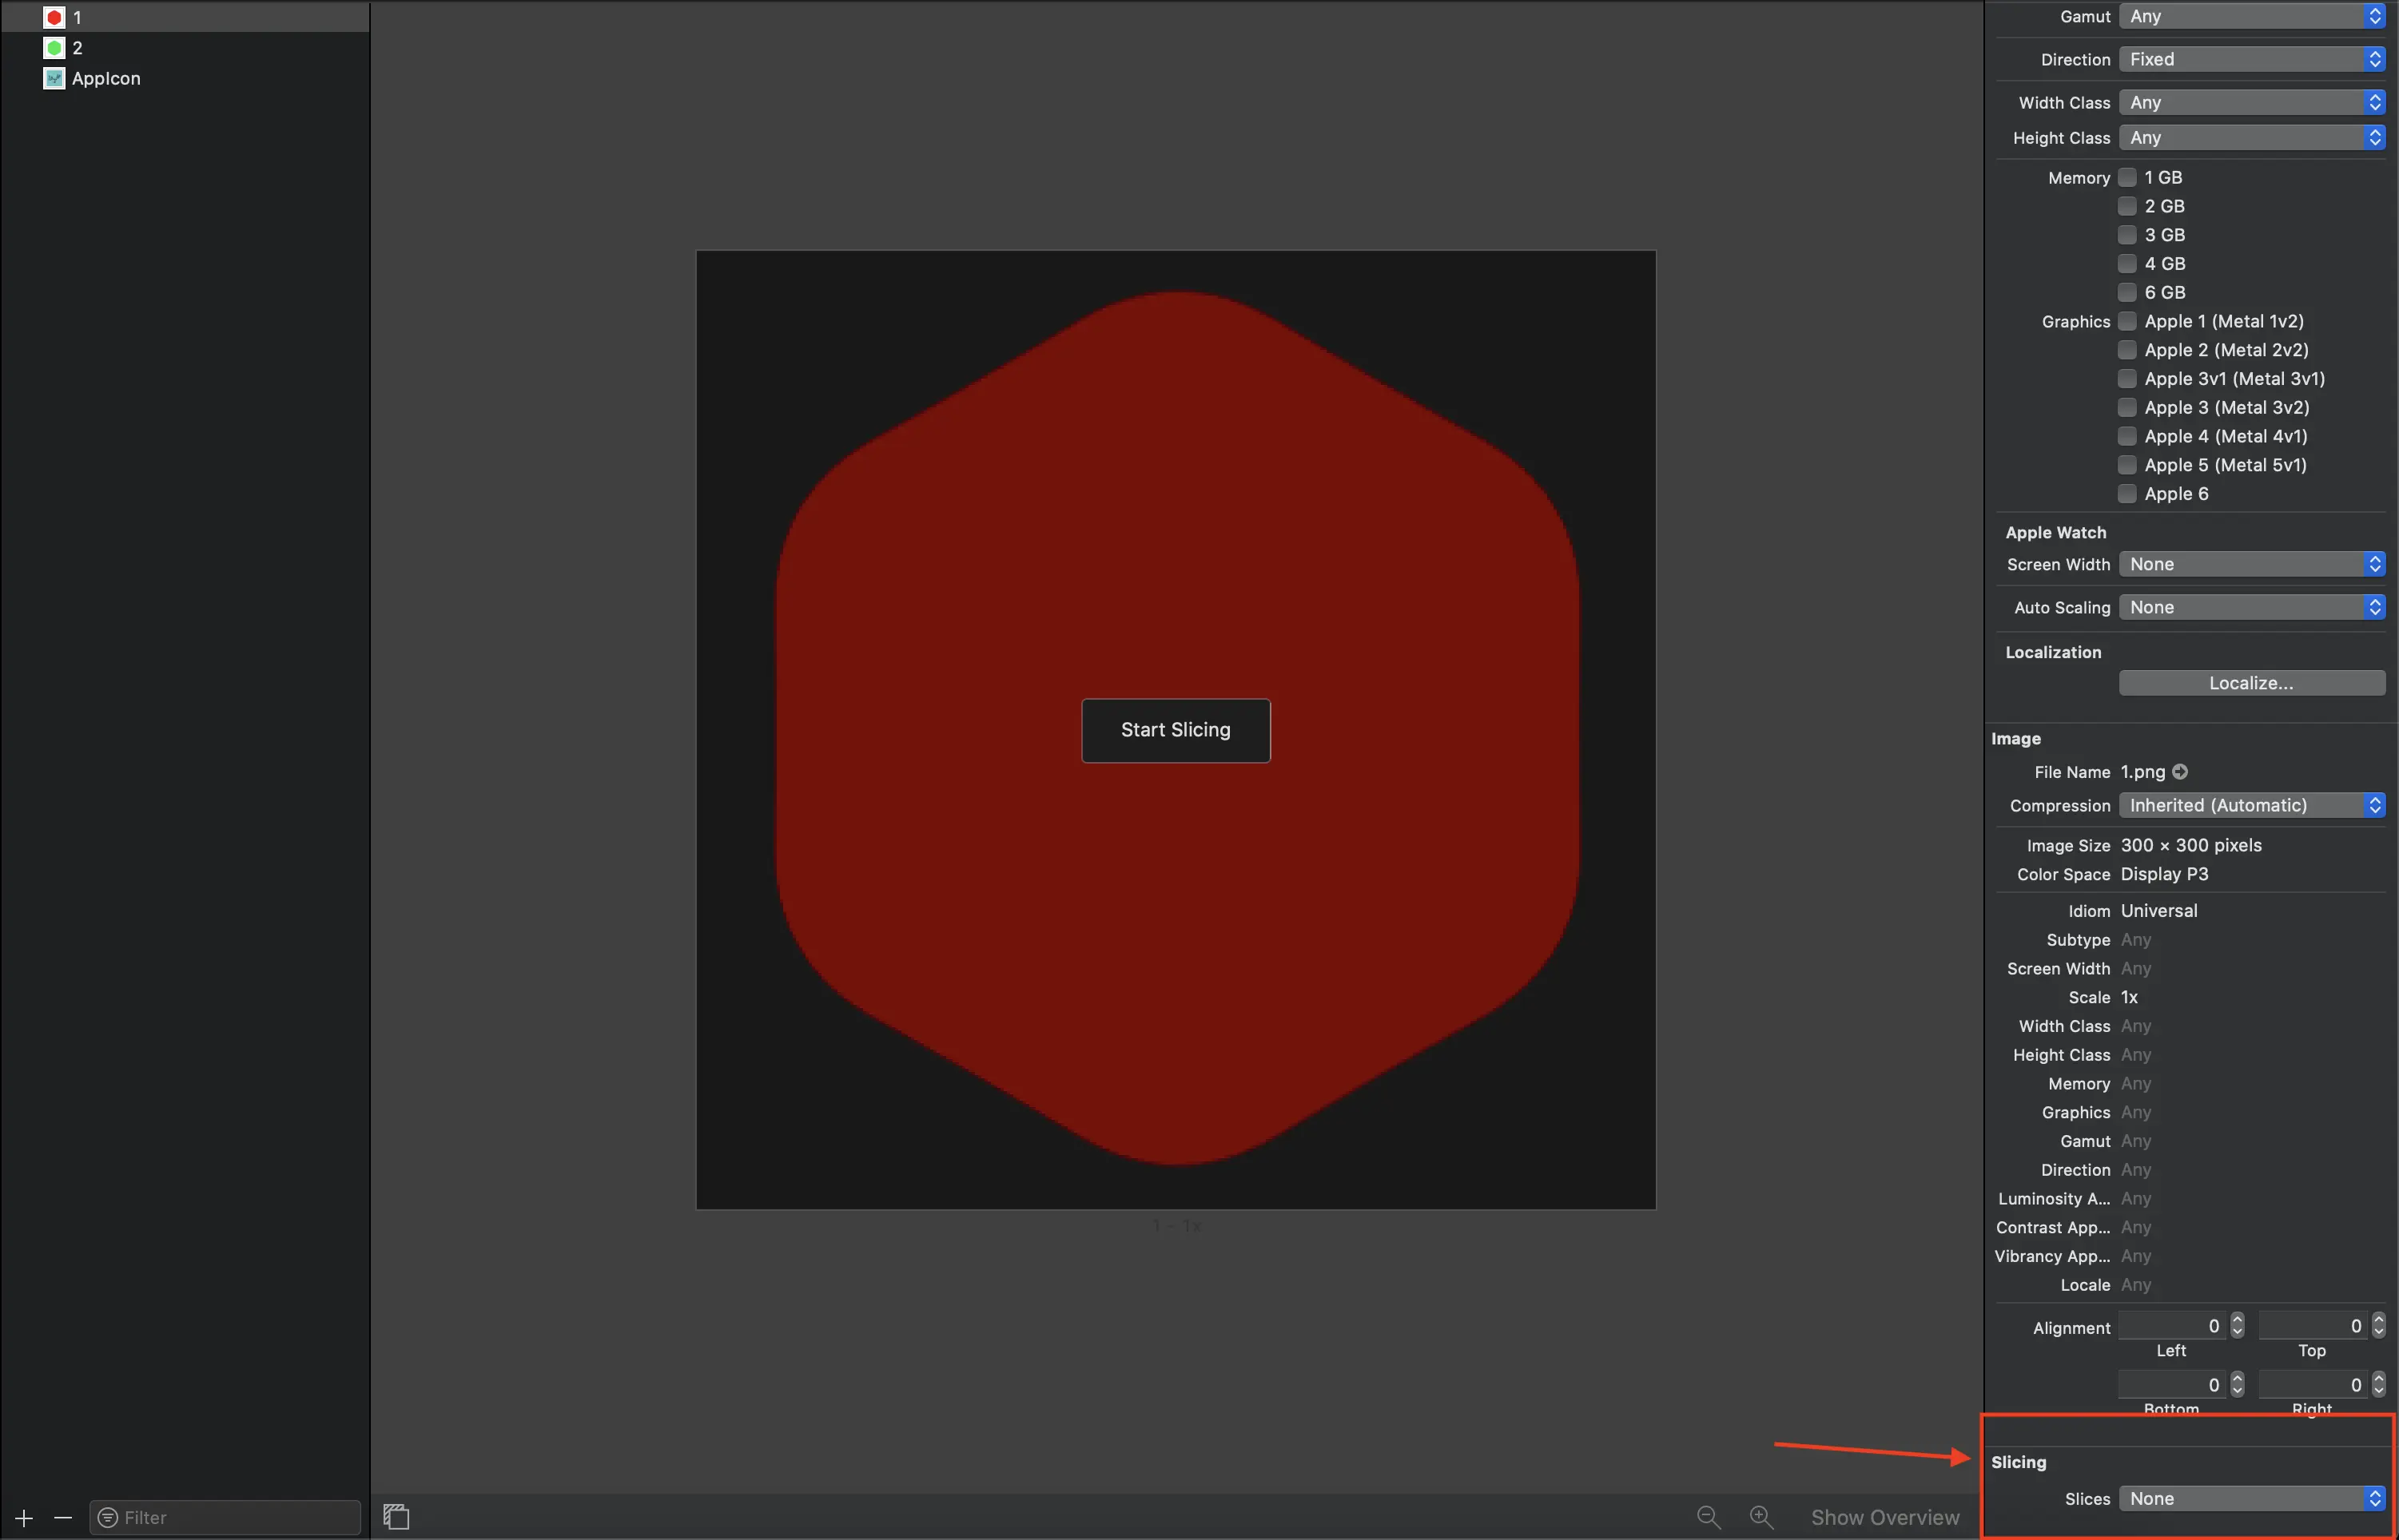The image size is (2399, 1540).
Task: Open the Direction Fixed dropdown
Action: [x=2251, y=59]
